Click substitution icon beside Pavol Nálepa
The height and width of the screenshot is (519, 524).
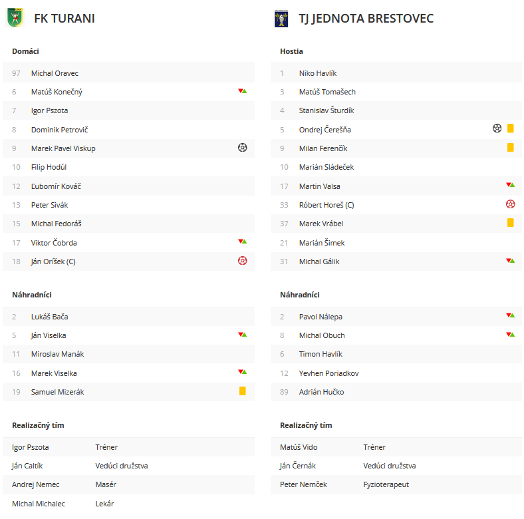[510, 315]
